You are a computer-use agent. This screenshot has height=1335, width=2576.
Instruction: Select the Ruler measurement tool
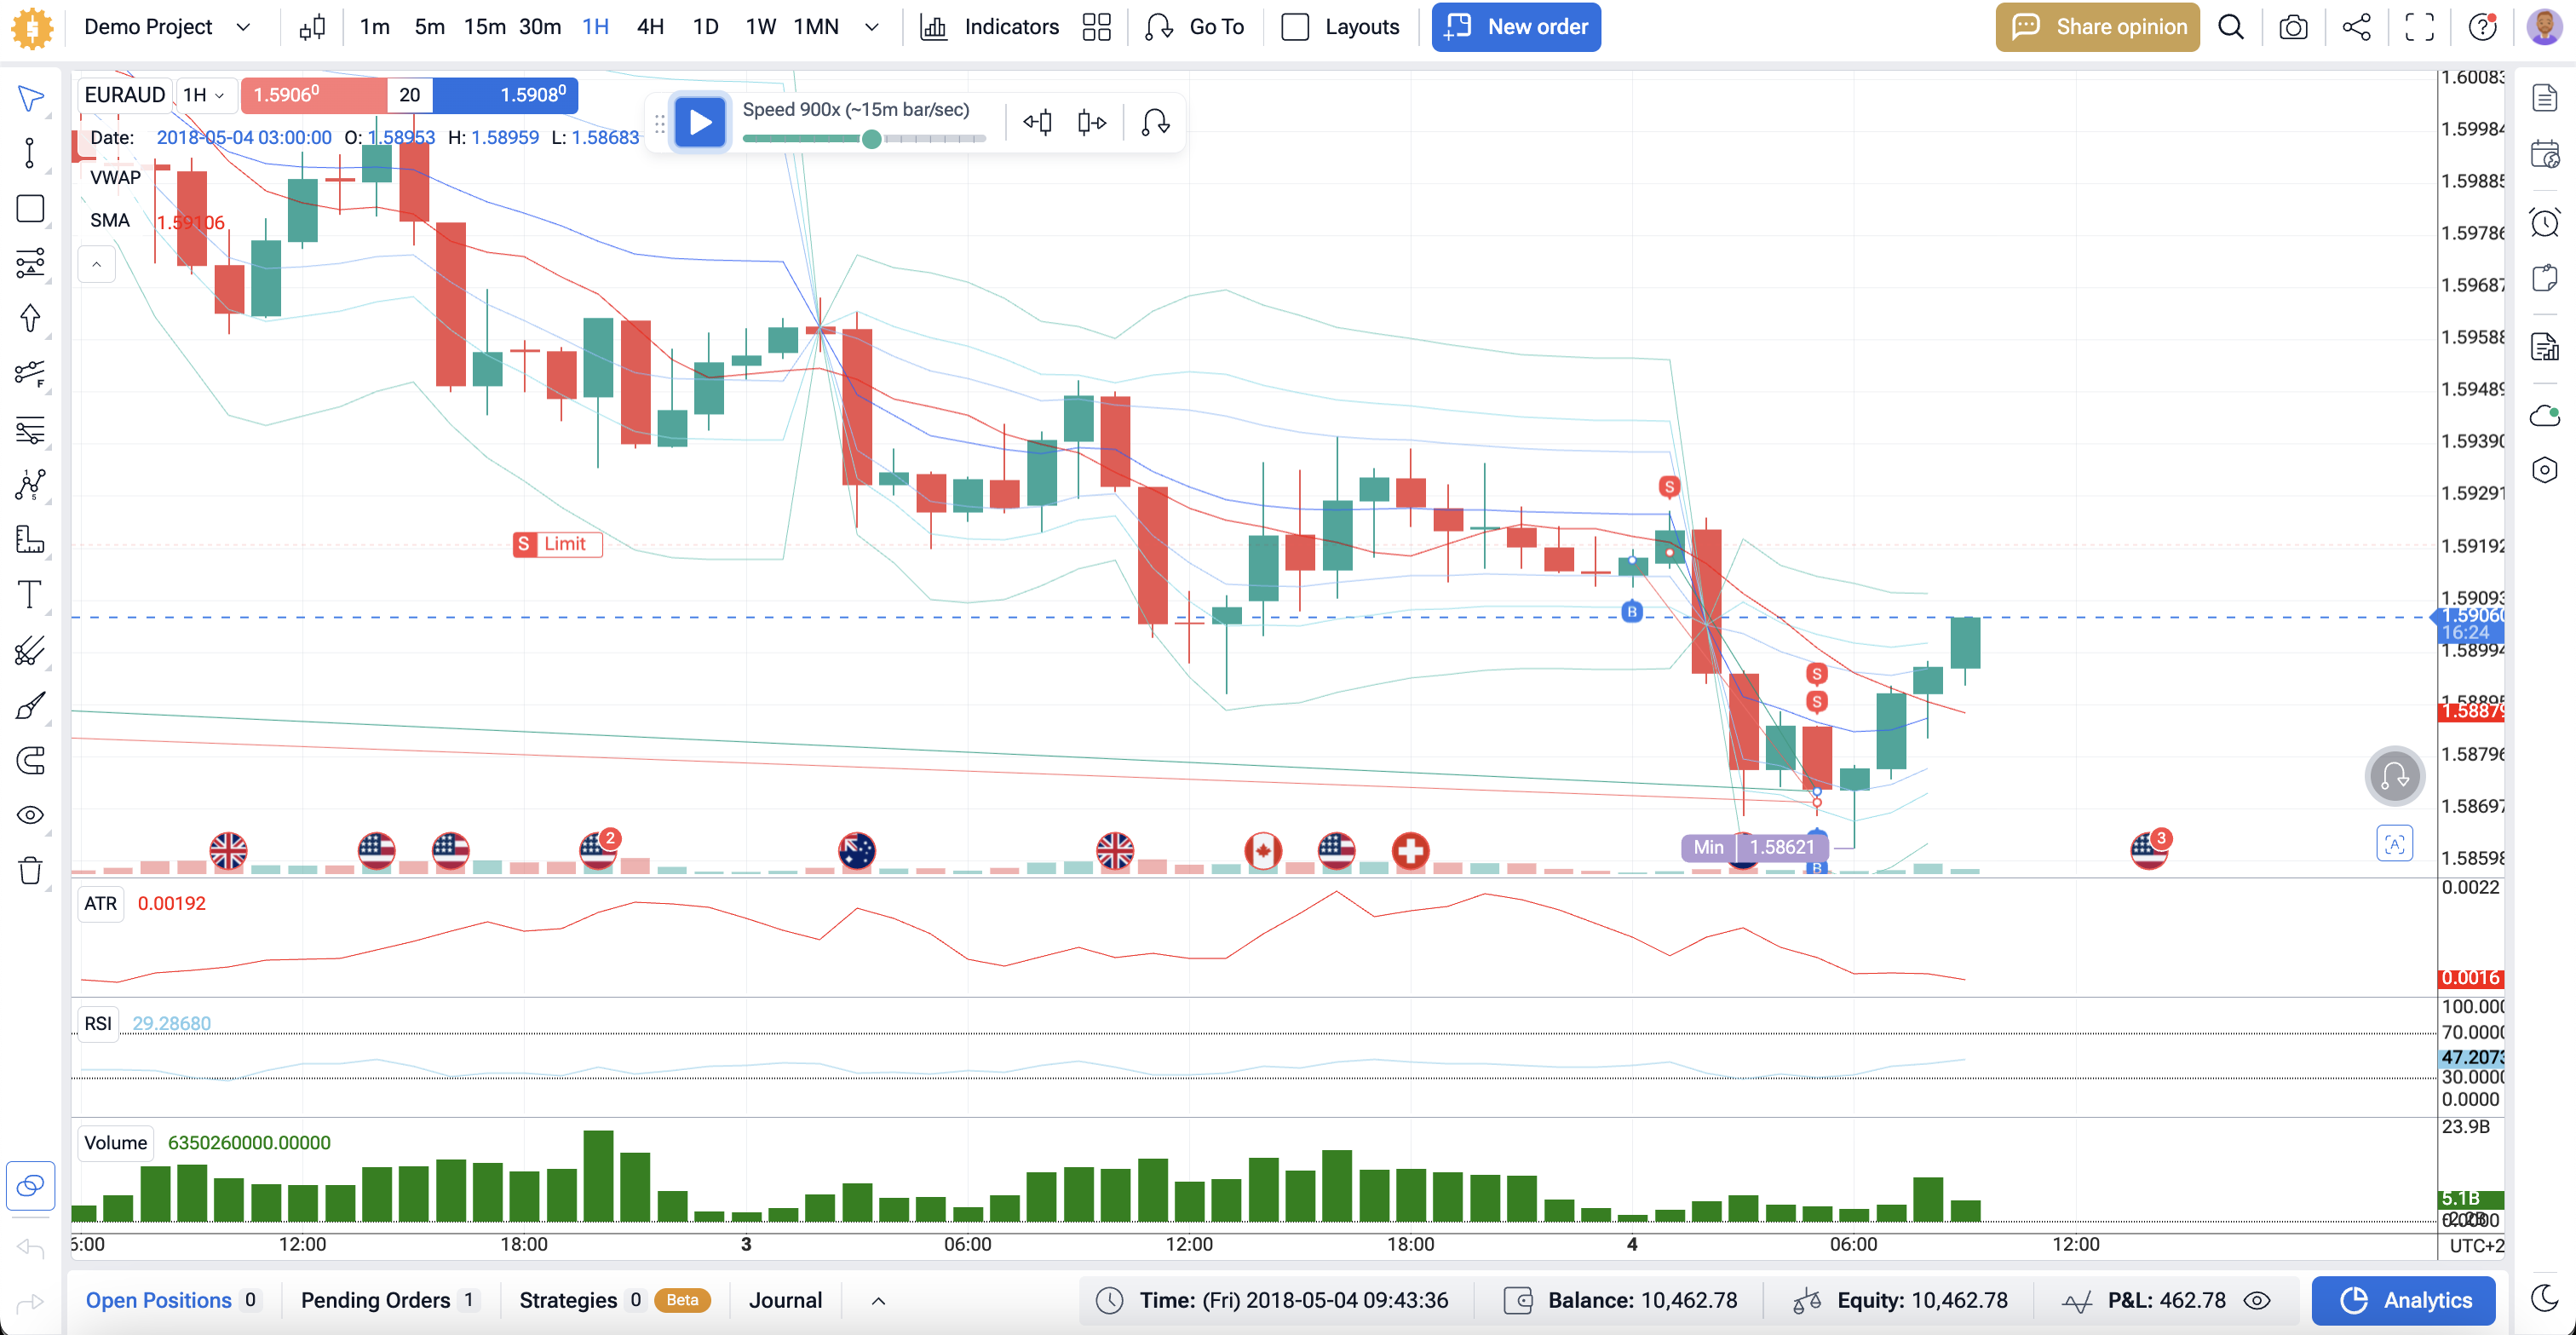[30, 539]
